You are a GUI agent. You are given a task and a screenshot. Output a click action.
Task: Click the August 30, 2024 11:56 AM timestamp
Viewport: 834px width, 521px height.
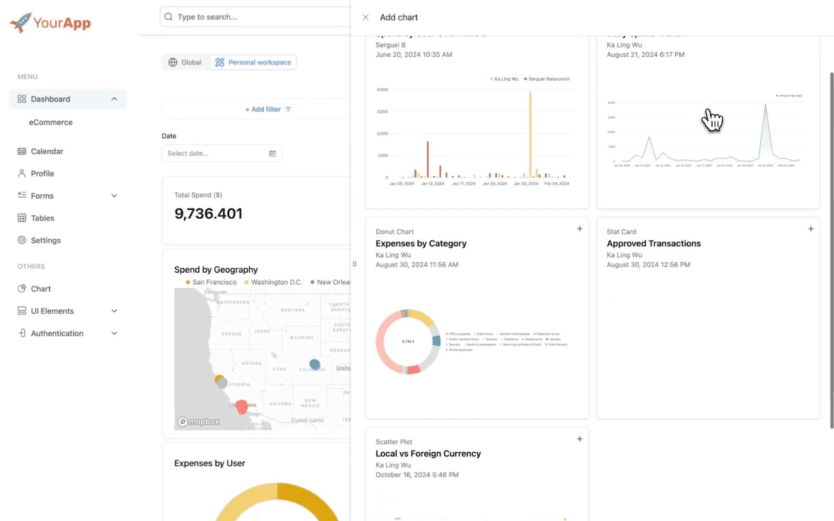tap(417, 265)
